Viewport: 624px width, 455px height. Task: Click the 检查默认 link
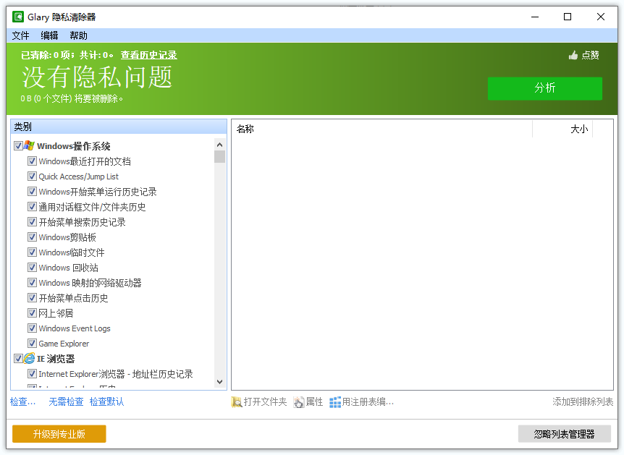(x=106, y=402)
